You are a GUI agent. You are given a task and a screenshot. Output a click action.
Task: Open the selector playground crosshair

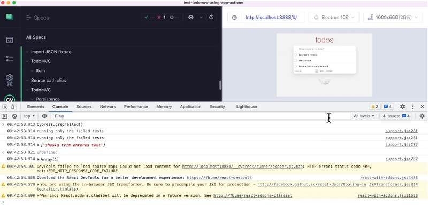point(234,18)
